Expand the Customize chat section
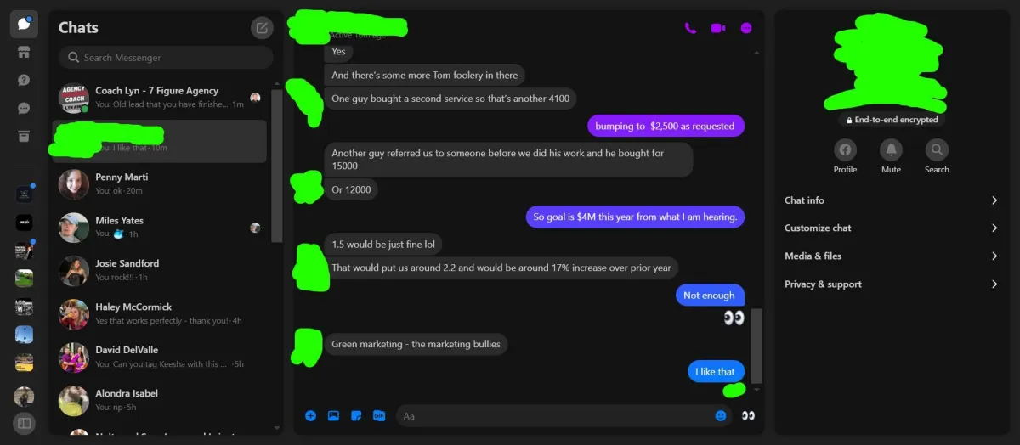 891,228
